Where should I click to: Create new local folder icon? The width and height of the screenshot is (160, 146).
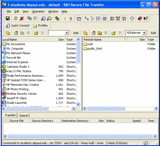(x=36, y=33)
